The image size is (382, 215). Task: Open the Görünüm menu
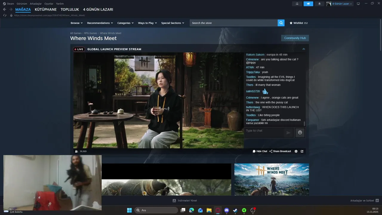(x=22, y=4)
